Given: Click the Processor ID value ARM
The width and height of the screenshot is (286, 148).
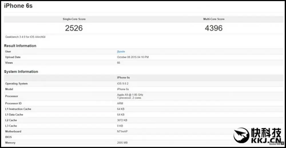Looking at the screenshot, I should pyautogui.click(x=120, y=104).
